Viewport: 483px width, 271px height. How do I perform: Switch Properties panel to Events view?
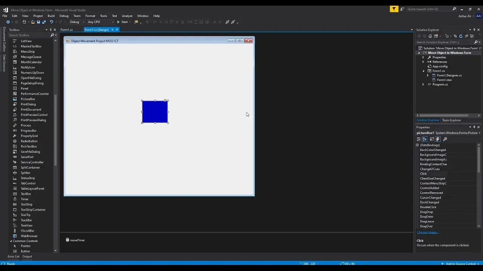(x=438, y=139)
